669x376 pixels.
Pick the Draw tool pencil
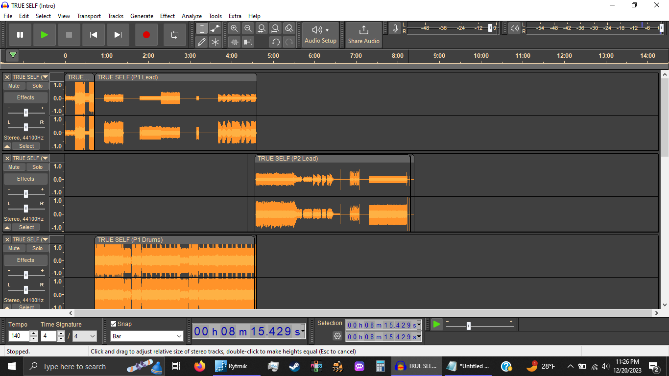202,42
